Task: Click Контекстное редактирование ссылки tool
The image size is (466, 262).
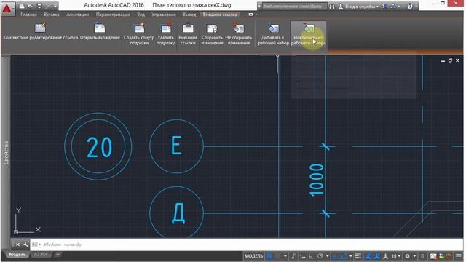Action: coord(41,32)
